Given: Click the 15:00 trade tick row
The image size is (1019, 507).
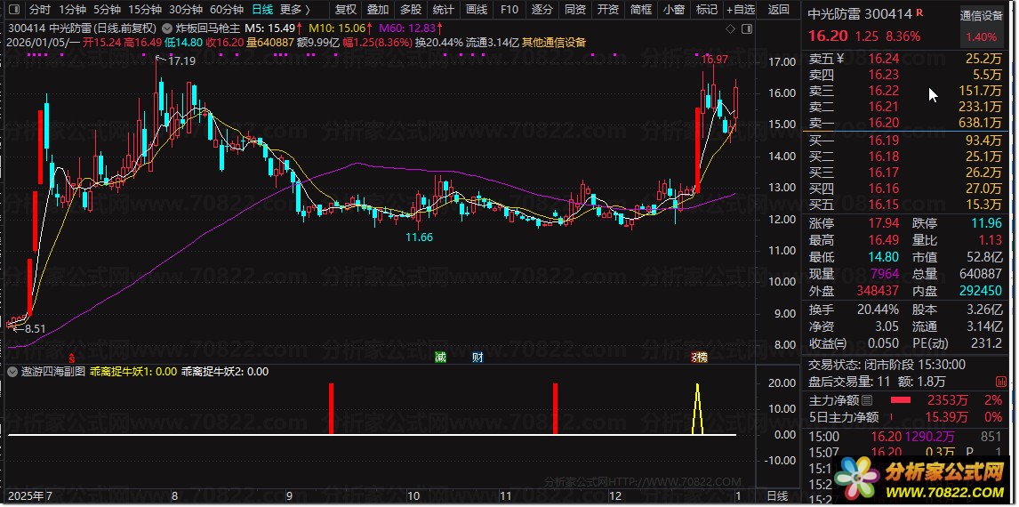Looking at the screenshot, I should pos(906,436).
